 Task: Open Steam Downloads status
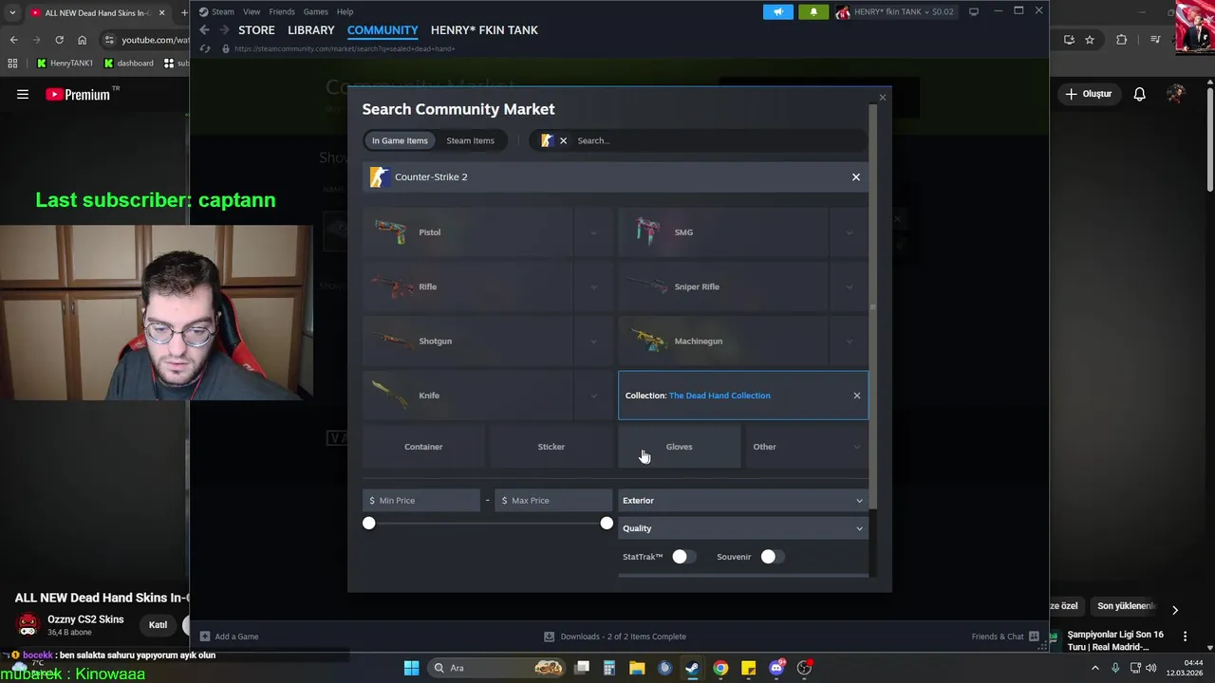point(615,637)
